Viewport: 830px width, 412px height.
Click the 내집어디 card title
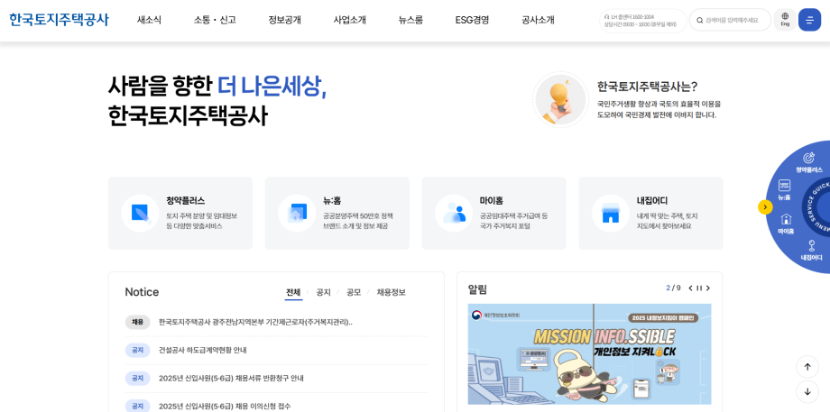(x=652, y=201)
